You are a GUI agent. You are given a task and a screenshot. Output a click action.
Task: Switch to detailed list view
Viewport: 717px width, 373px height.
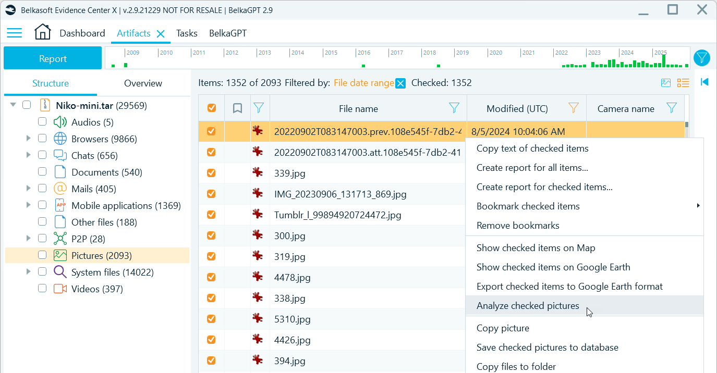683,82
